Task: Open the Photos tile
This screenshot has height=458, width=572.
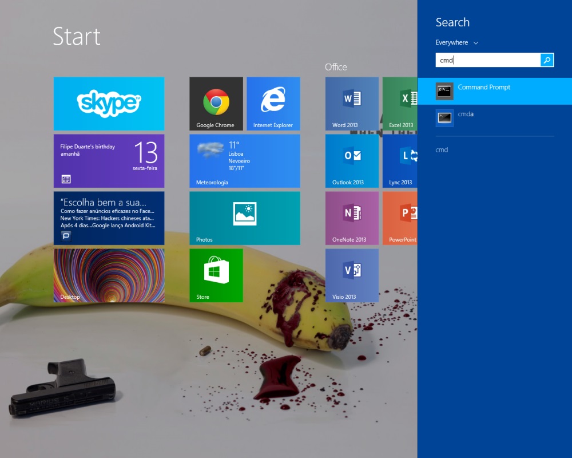Action: (245, 218)
